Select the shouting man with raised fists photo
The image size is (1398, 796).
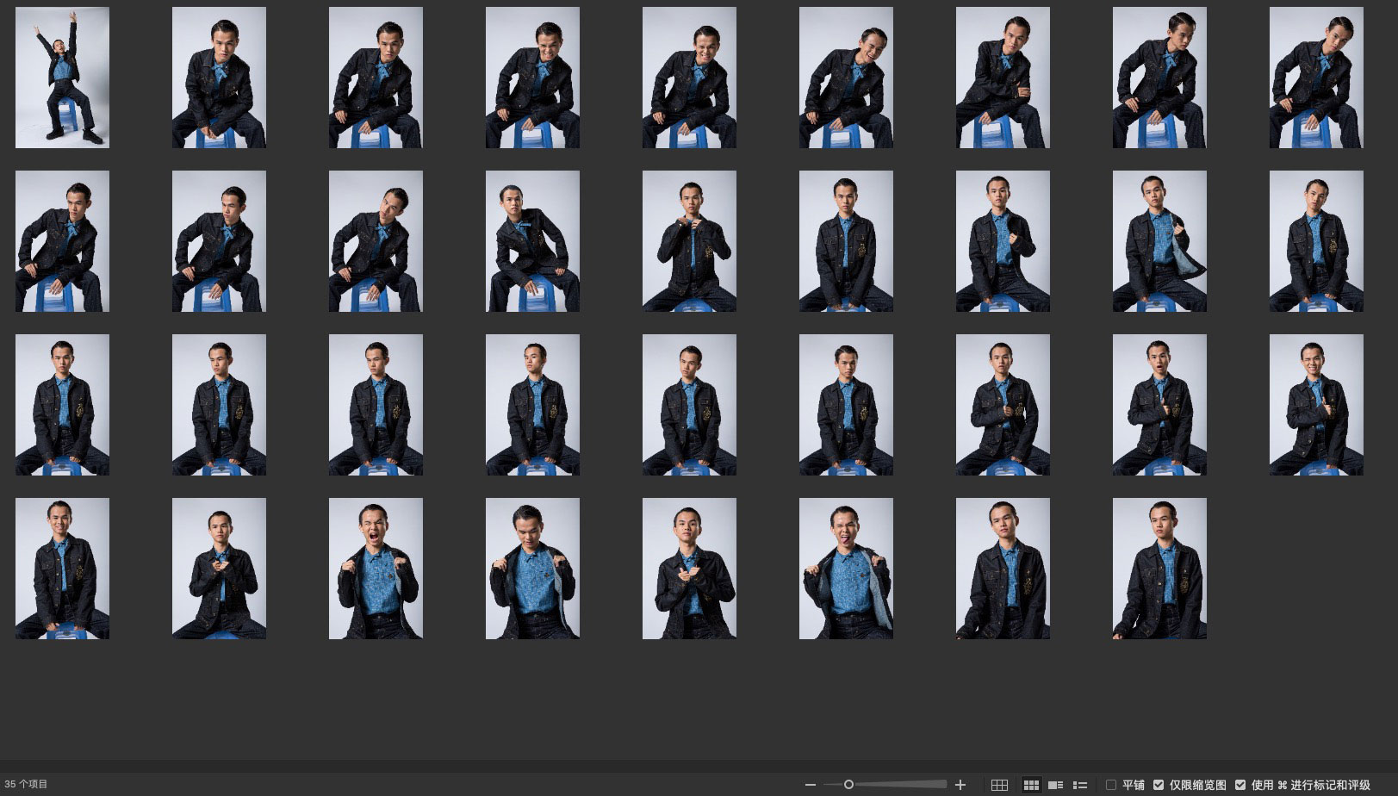376,569
